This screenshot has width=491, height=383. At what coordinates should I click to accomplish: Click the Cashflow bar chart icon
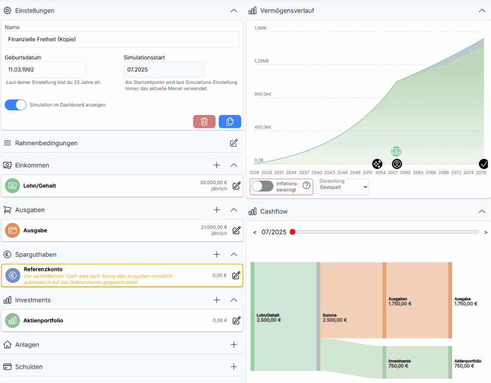252,211
